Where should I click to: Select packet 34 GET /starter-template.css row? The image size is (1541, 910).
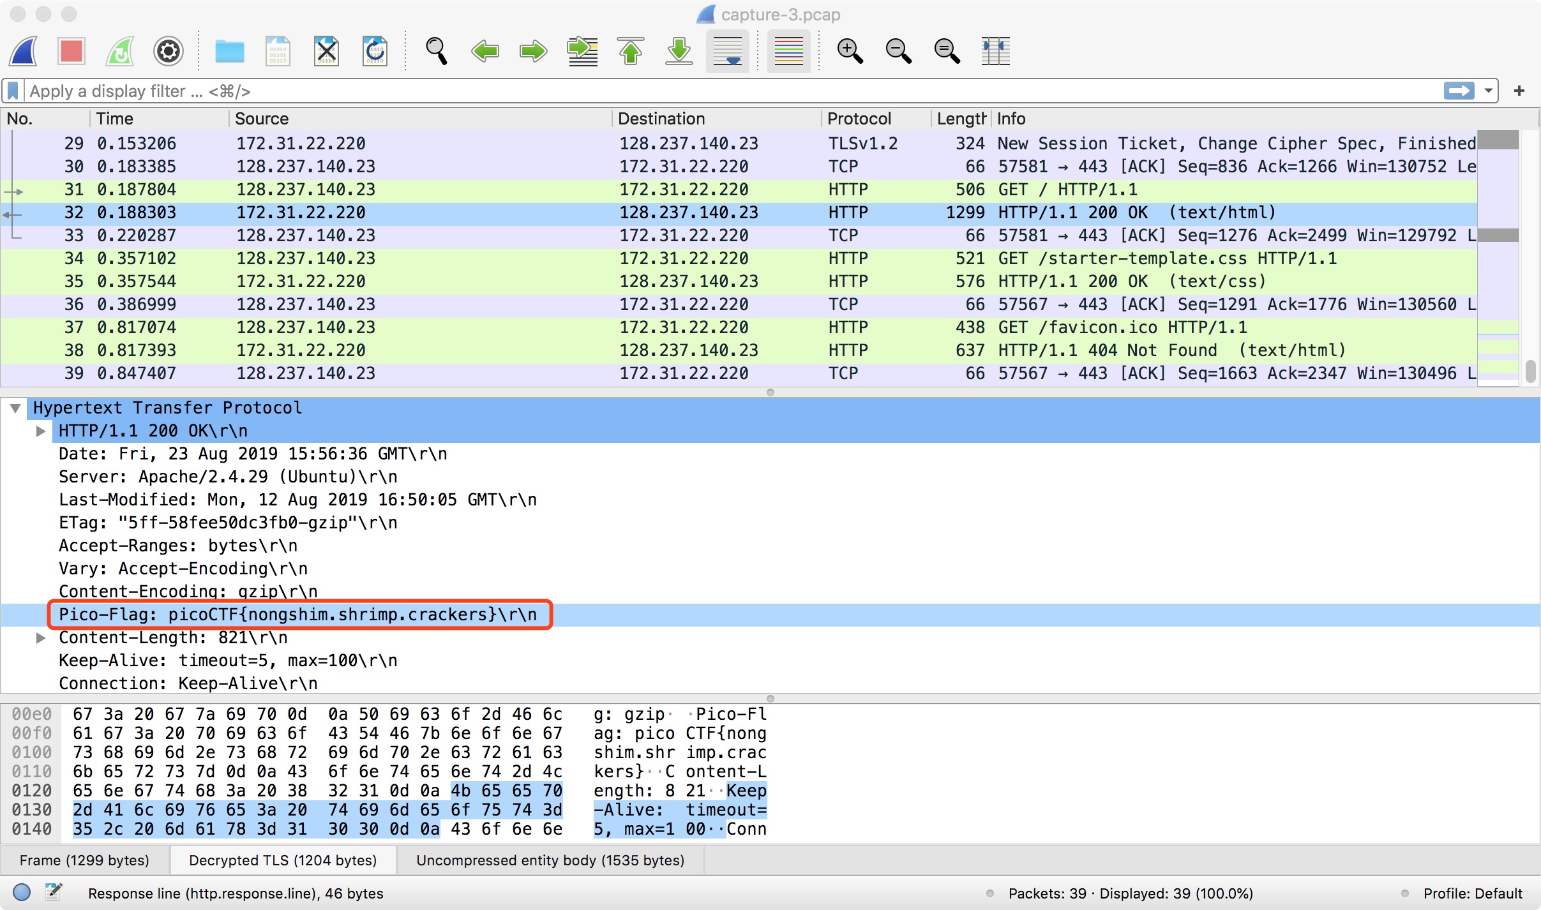click(739, 258)
